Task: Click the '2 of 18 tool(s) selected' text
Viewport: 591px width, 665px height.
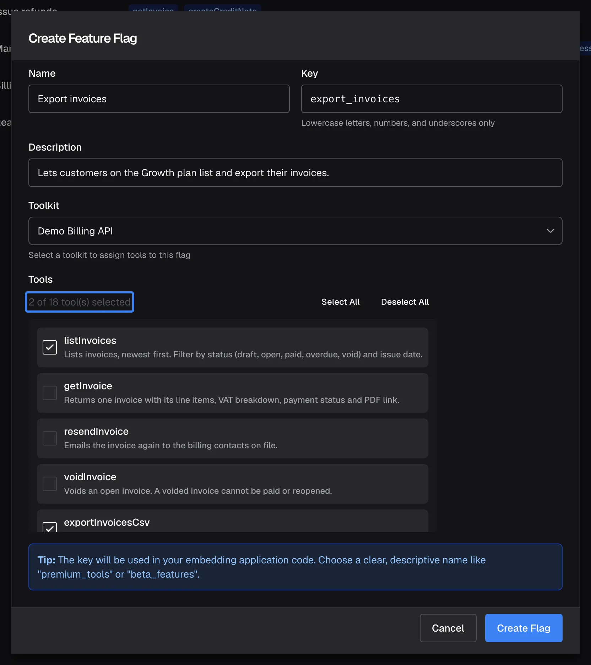Action: tap(80, 302)
